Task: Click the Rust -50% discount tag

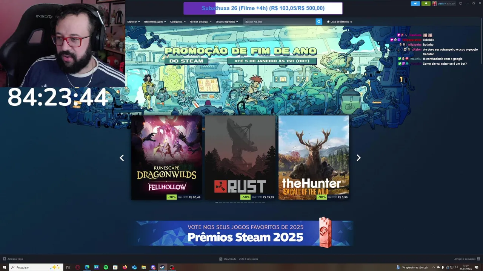Action: [246, 197]
